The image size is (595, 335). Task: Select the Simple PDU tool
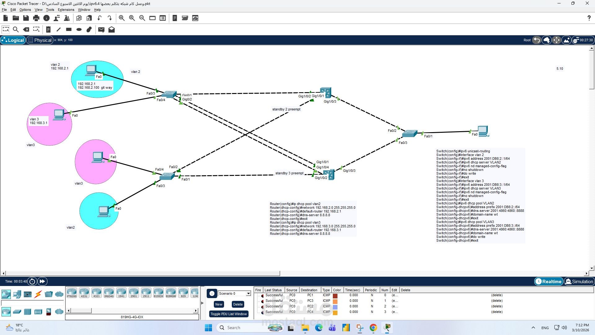point(101,29)
